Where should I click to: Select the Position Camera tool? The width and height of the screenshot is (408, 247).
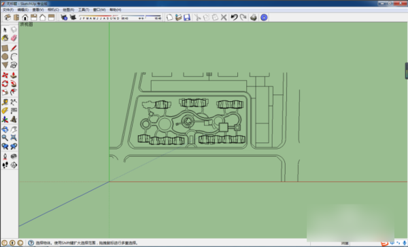click(5, 156)
